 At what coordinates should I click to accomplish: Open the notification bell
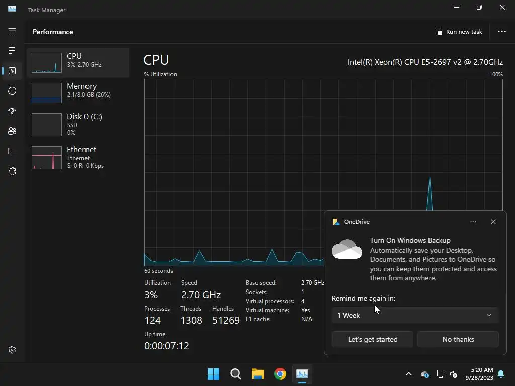pyautogui.click(x=501, y=374)
